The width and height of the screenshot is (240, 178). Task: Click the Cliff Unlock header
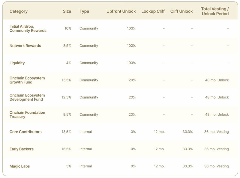pyautogui.click(x=181, y=11)
